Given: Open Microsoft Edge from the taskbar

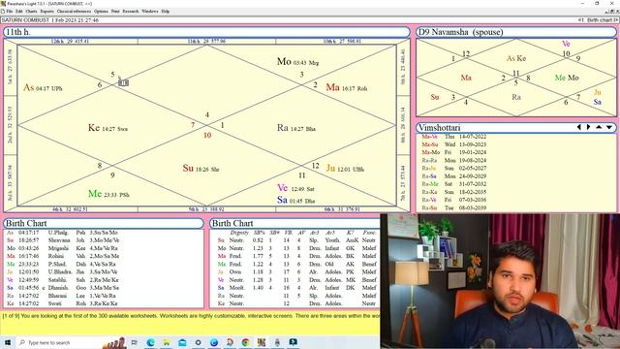Looking at the screenshot, I should click(x=151, y=342).
